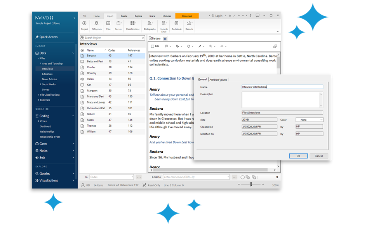
Task: Open the Bibliography import menu
Action: [150, 26]
